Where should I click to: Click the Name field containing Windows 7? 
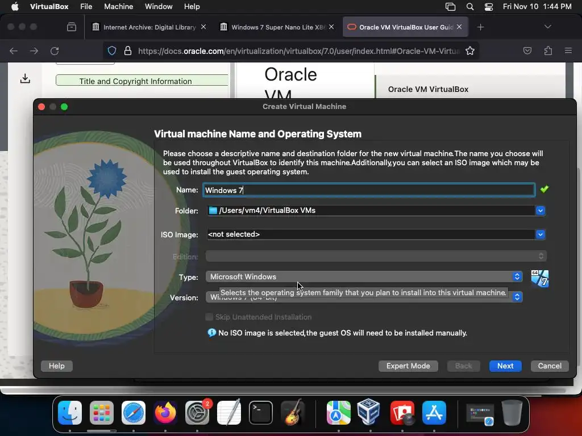(x=369, y=190)
